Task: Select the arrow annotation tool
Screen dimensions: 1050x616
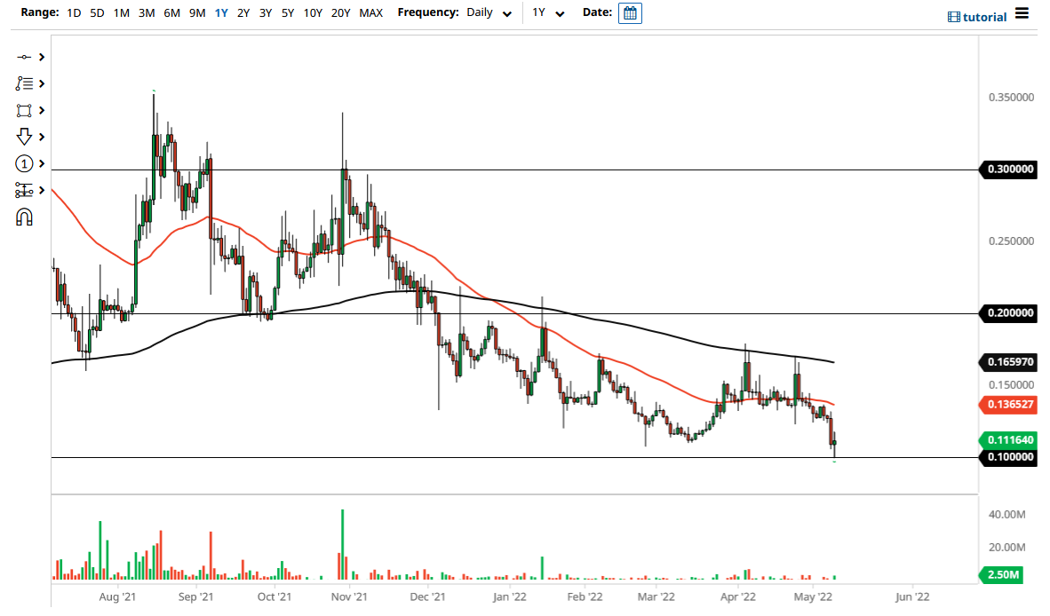Action: pyautogui.click(x=24, y=136)
